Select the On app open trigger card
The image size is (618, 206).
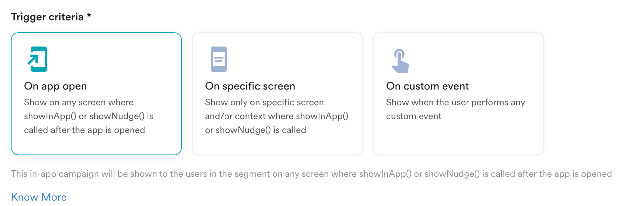96,94
